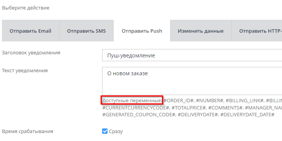Viewport: 282px width, 141px height.
Task: Click the Заголовок уведомления label
Action: [x=31, y=53]
